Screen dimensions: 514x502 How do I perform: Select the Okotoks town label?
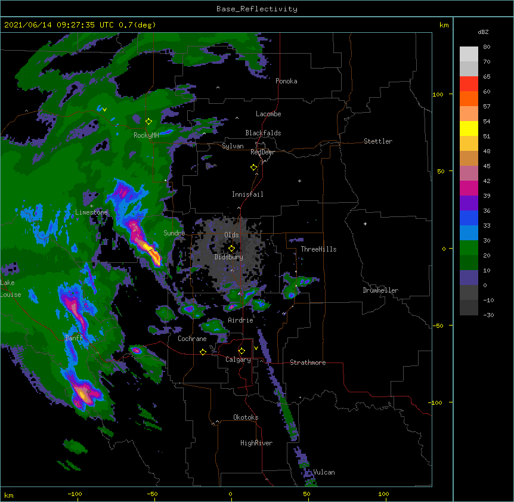246,417
